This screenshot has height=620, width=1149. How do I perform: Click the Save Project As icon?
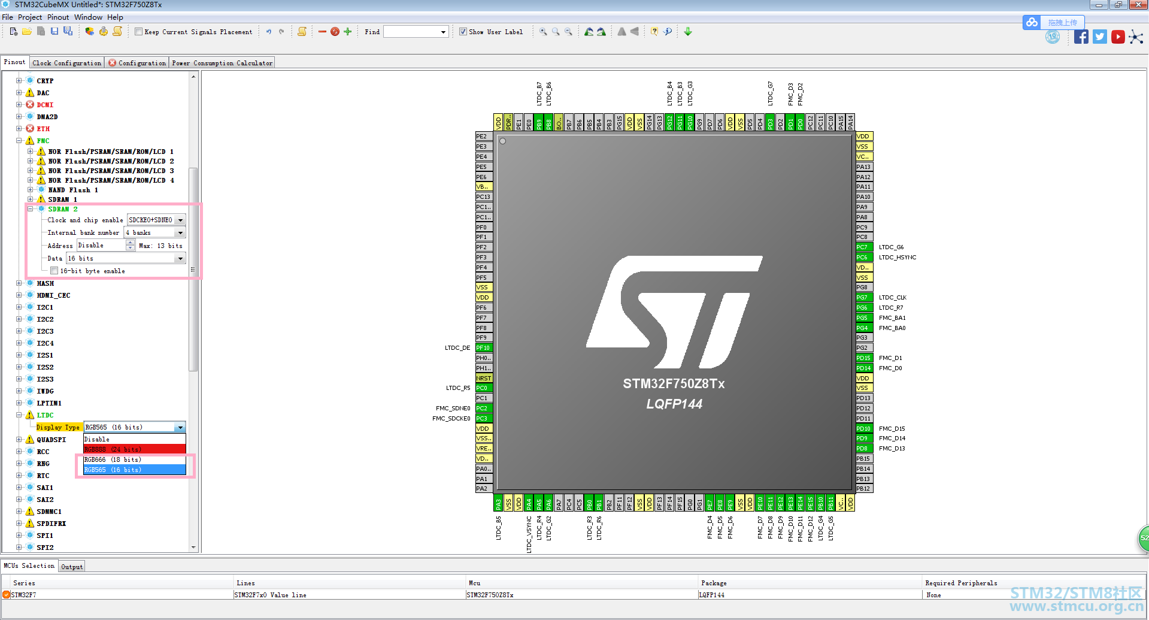(68, 31)
